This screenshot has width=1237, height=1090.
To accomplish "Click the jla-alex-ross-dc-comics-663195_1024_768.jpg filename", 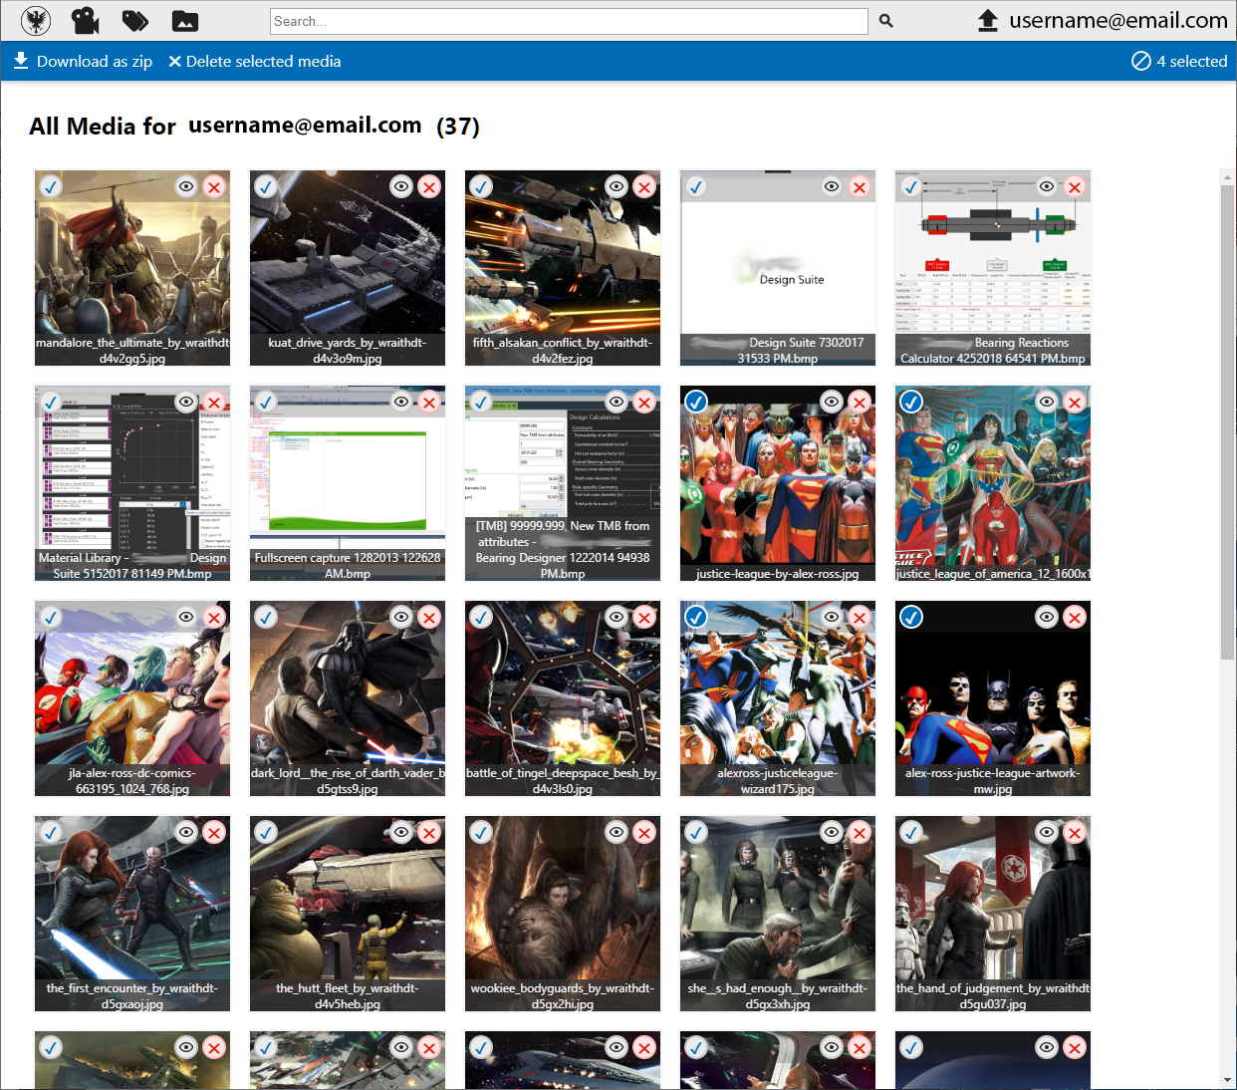I will [x=132, y=781].
